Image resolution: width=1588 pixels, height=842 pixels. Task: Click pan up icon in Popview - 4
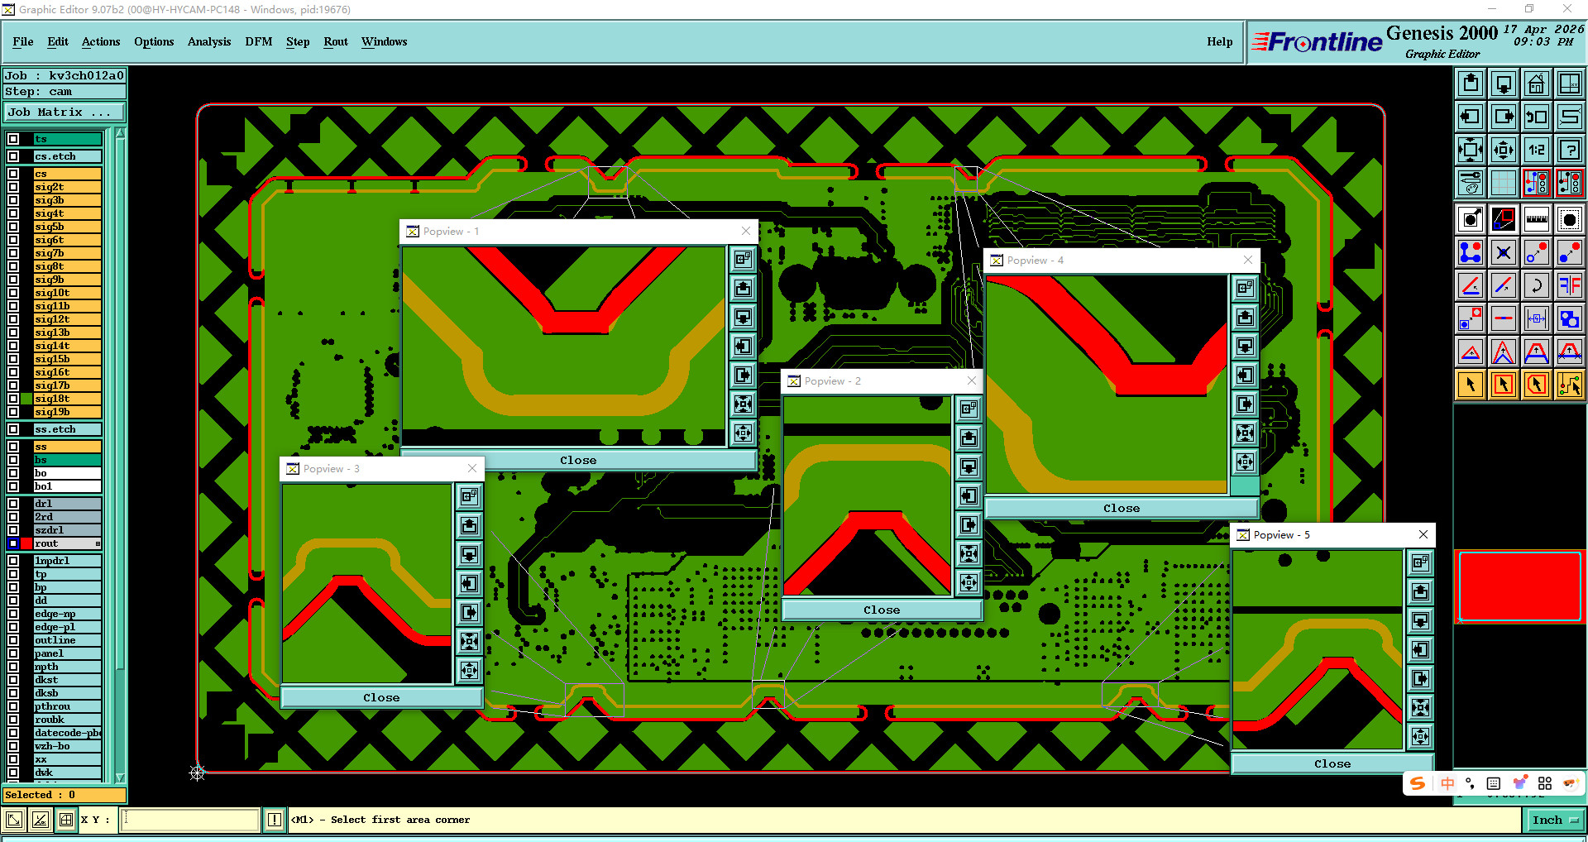pos(1245,317)
